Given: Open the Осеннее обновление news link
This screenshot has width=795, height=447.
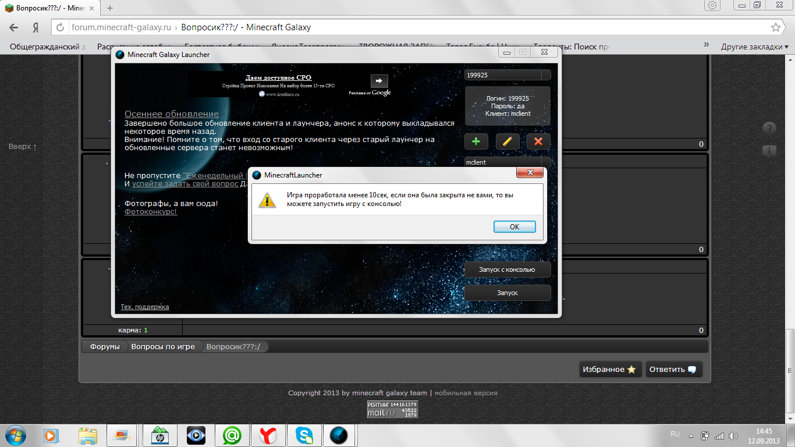Looking at the screenshot, I should [172, 114].
